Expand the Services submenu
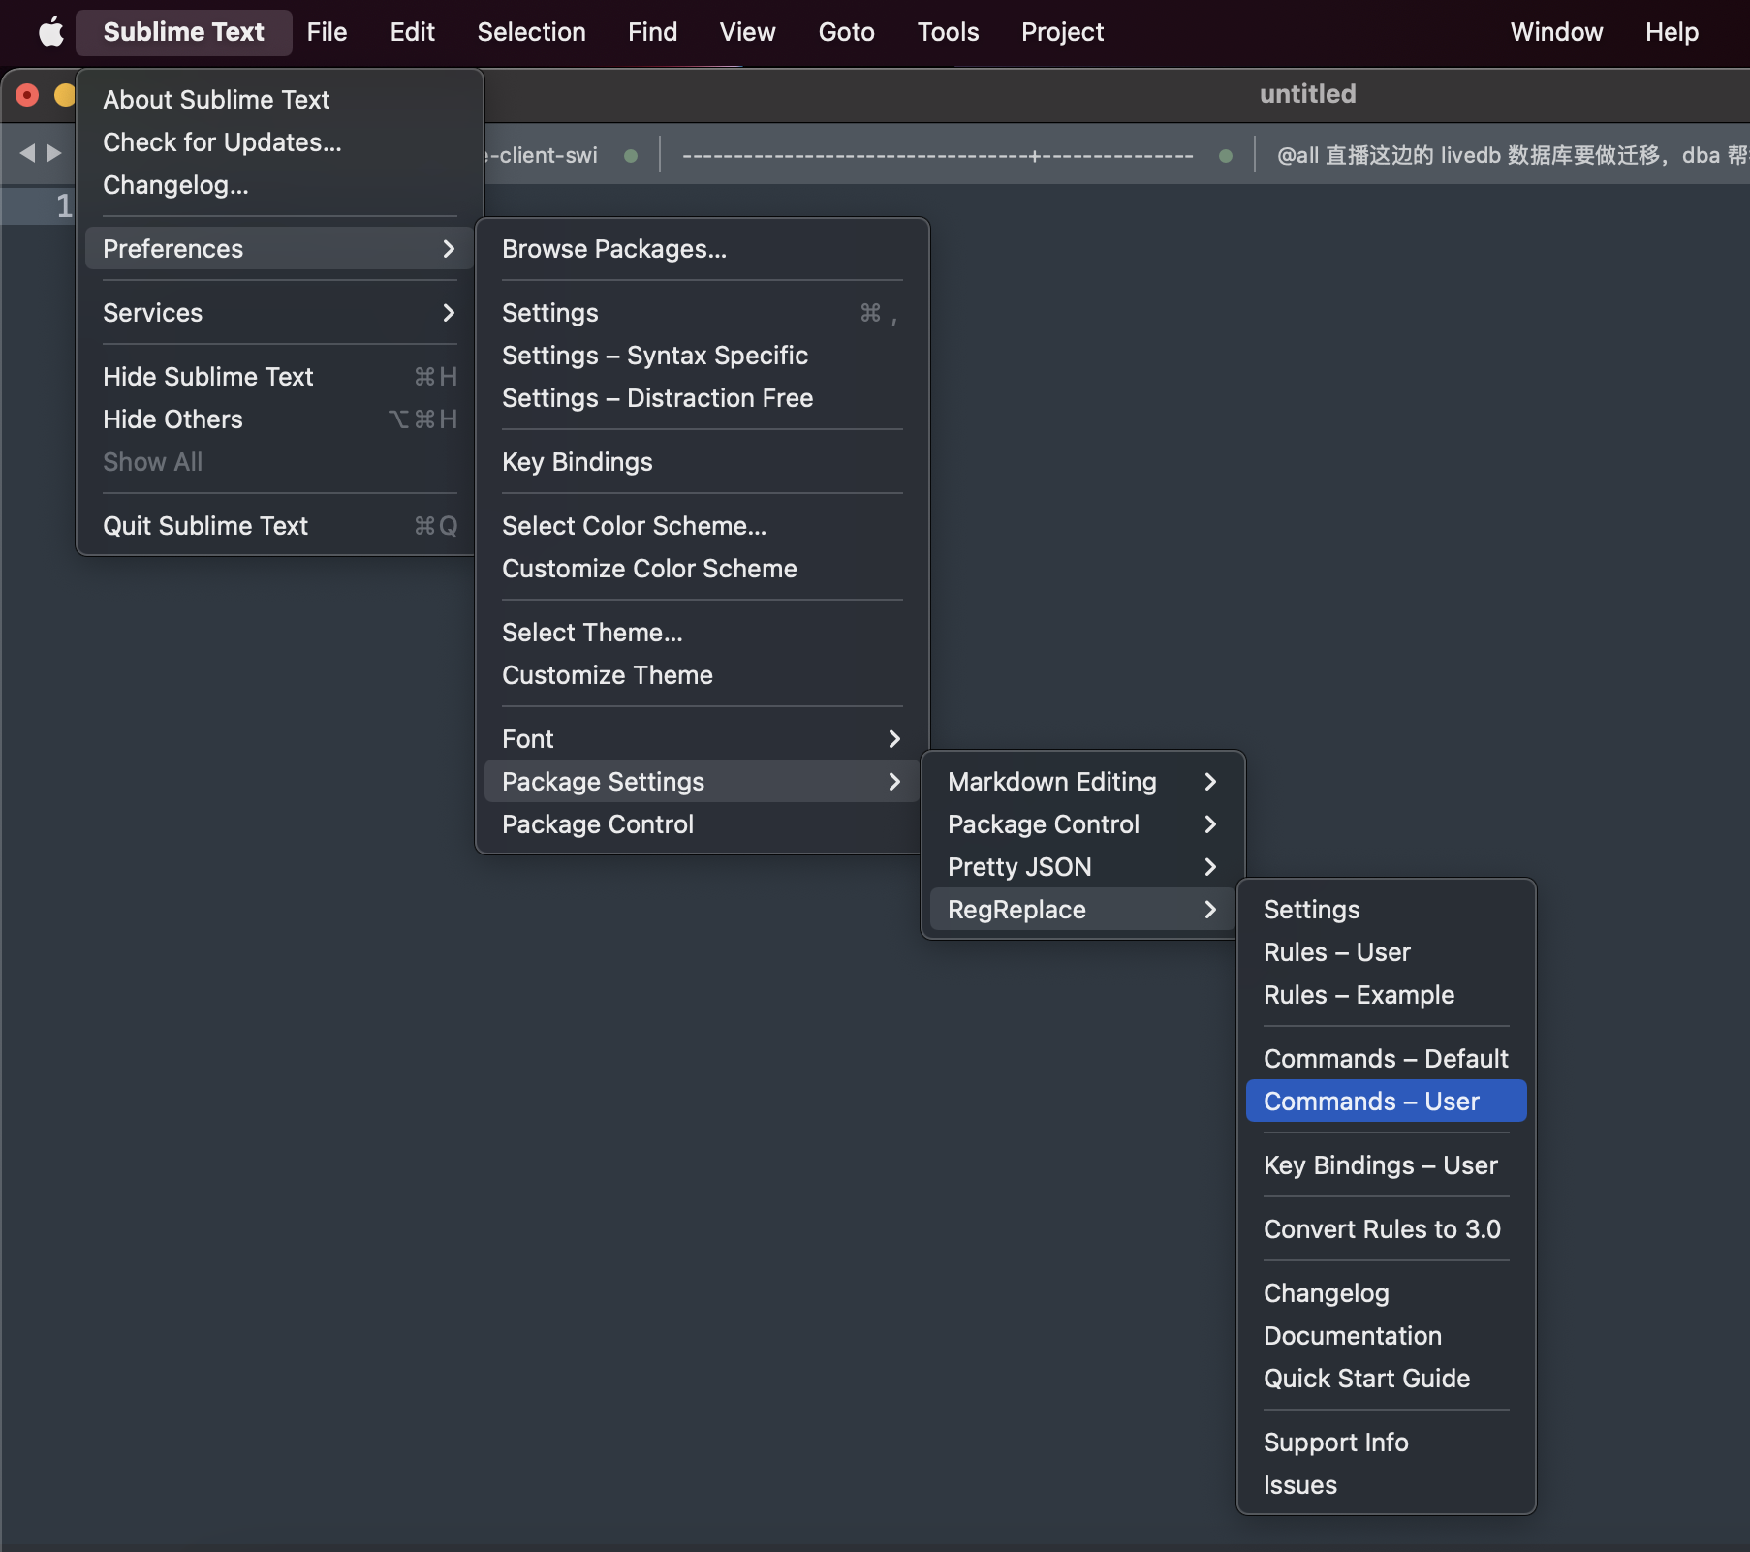Image resolution: width=1750 pixels, height=1552 pixels. tap(278, 313)
